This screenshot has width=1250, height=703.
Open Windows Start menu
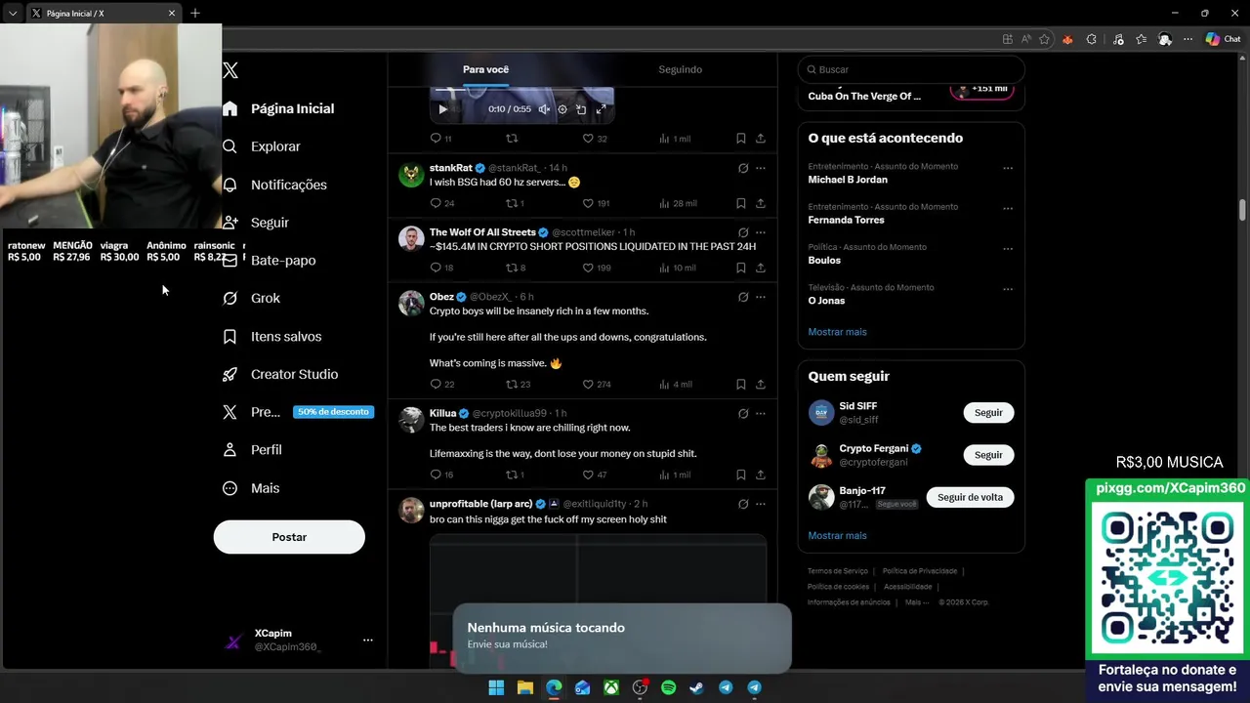click(x=496, y=687)
